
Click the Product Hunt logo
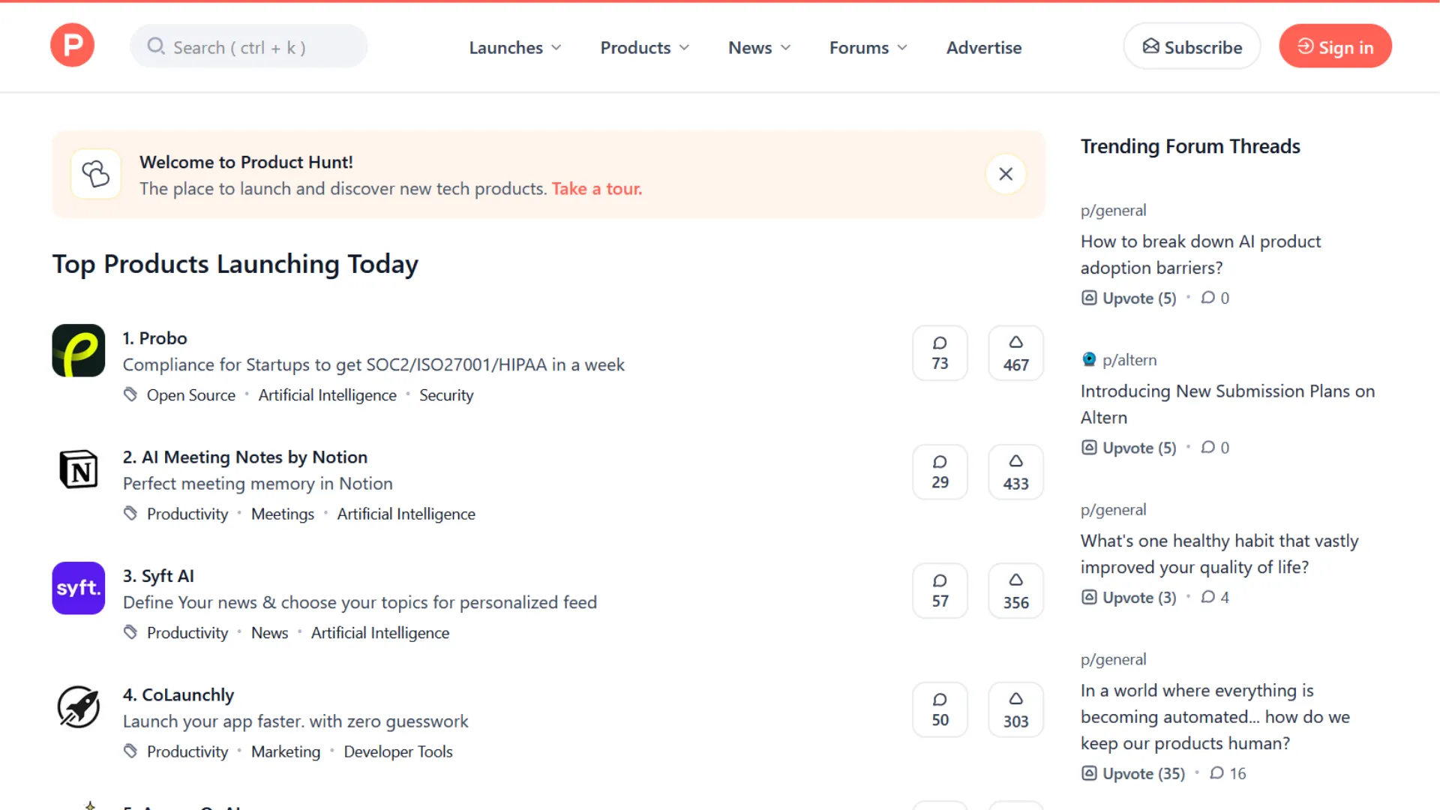click(72, 45)
